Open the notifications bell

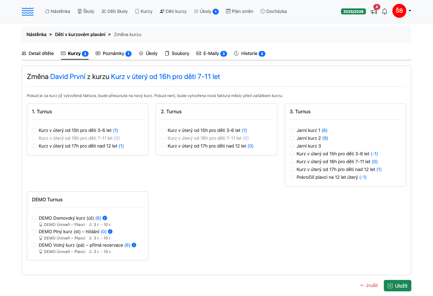[x=385, y=12]
